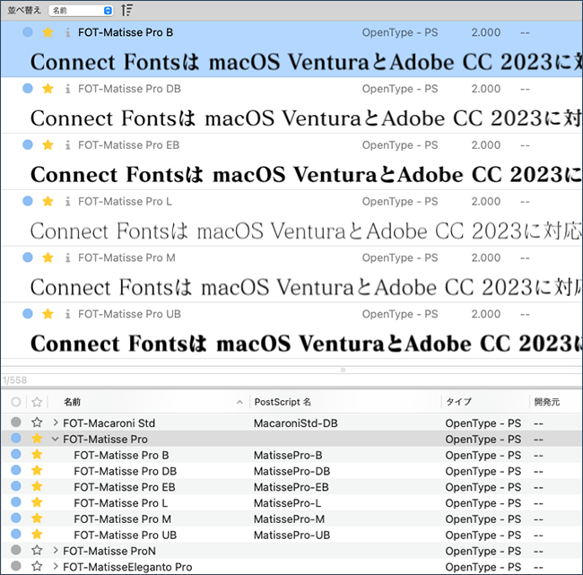
Task: Toggle activation circle for FOT-Matisse ProN
Action: (16, 550)
